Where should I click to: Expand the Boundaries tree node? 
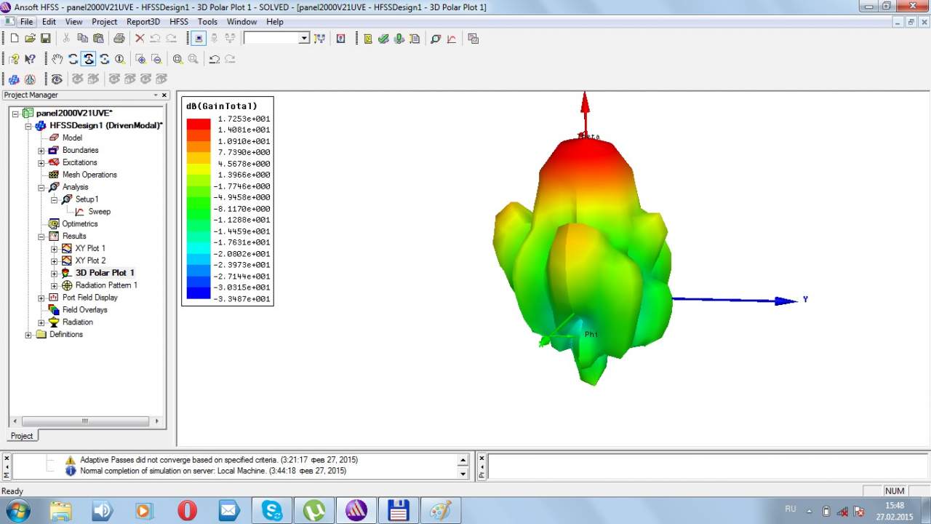tap(41, 151)
